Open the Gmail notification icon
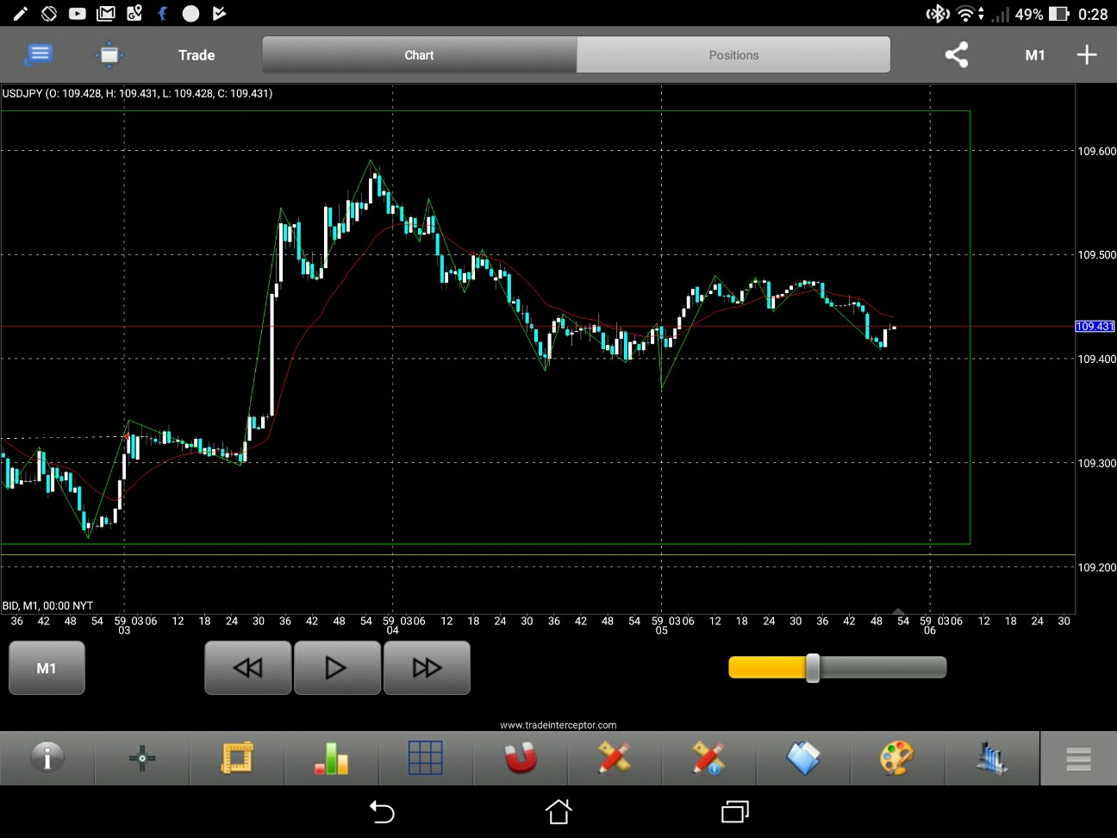Image resolution: width=1117 pixels, height=838 pixels. [105, 14]
